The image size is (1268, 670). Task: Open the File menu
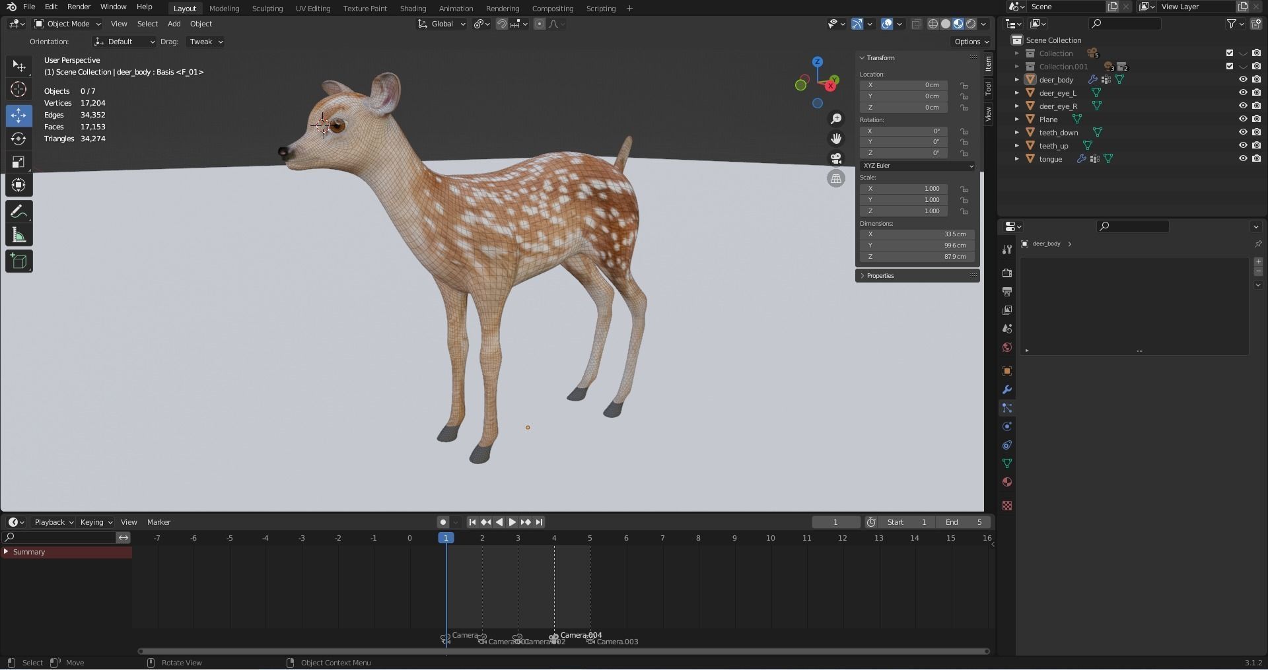click(29, 7)
